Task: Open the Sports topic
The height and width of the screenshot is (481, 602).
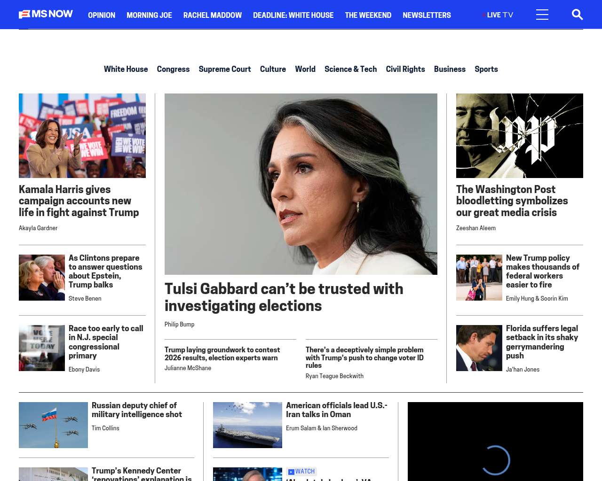Action: click(486, 69)
